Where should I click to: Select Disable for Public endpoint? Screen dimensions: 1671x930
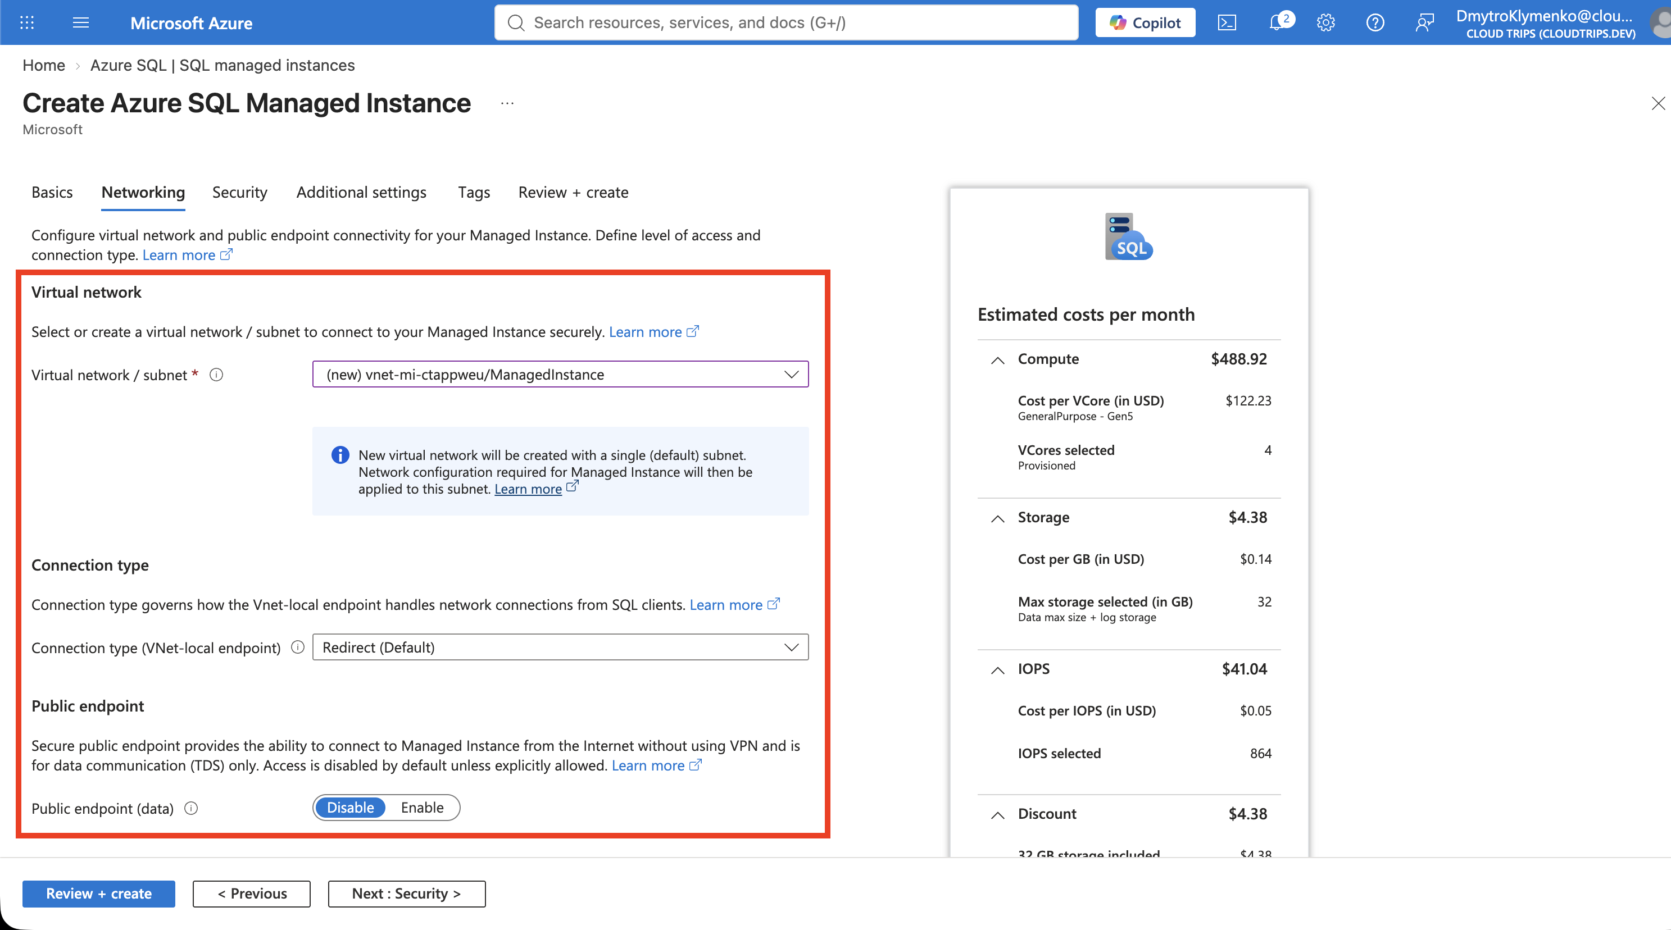350,808
